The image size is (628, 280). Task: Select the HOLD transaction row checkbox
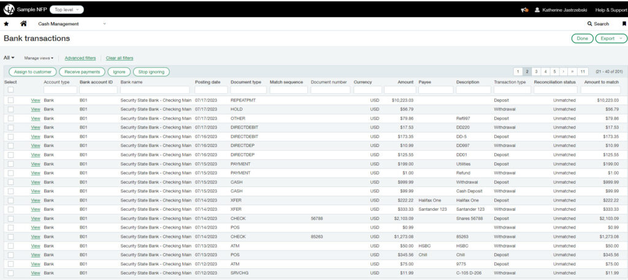10,109
